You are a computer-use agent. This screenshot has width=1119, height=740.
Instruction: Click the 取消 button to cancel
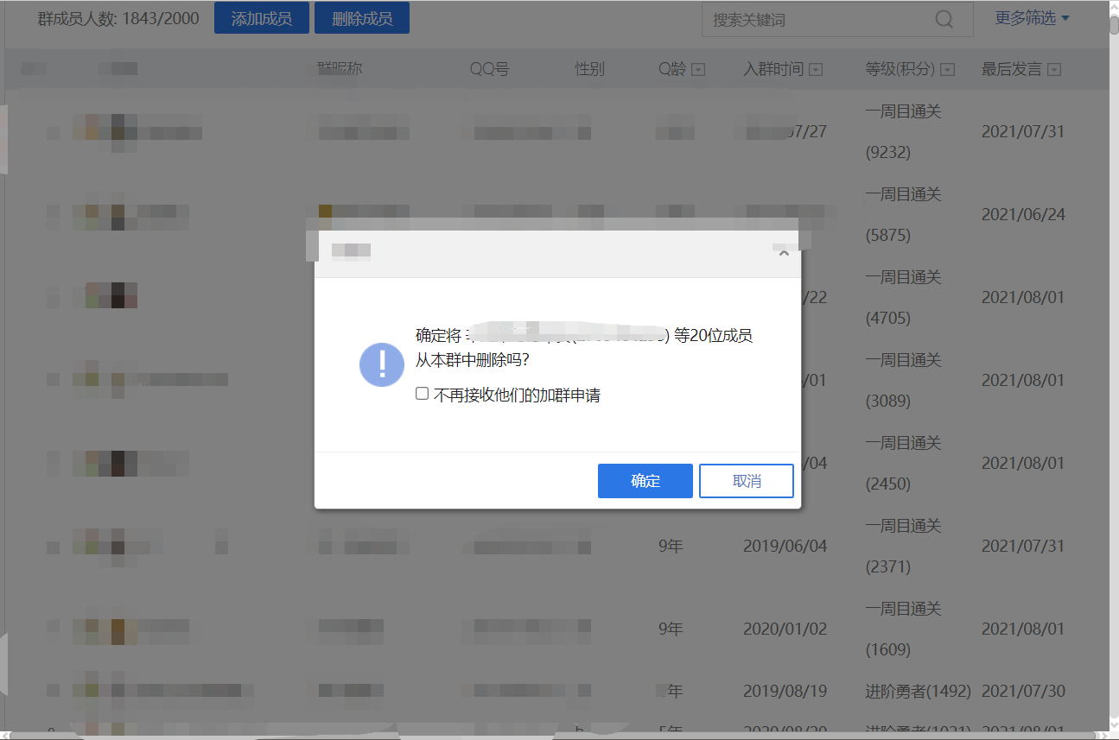(746, 481)
